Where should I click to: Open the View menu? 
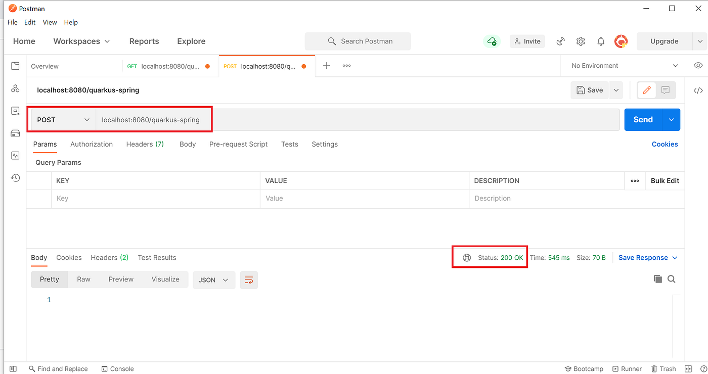pos(50,22)
